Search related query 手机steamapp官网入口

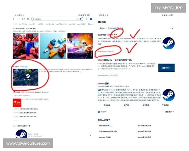pos(108,131)
